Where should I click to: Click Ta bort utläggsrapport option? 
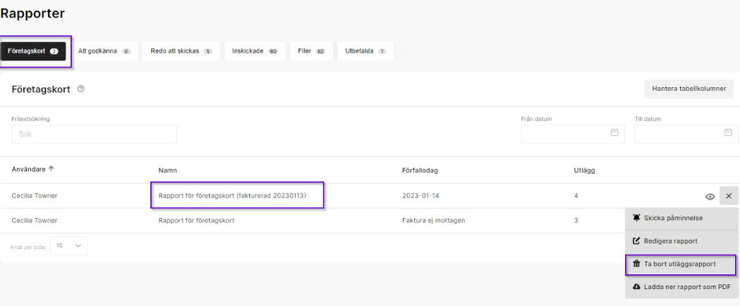click(681, 264)
